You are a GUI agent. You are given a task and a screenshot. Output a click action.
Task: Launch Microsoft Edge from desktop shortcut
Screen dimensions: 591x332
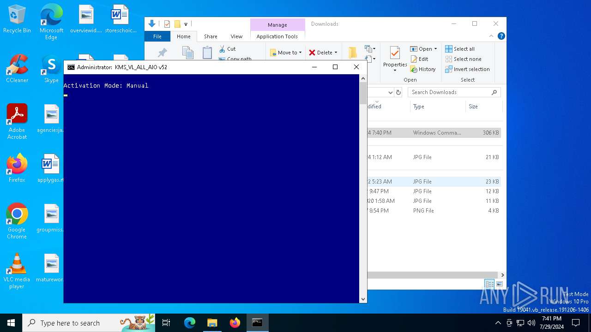[51, 22]
